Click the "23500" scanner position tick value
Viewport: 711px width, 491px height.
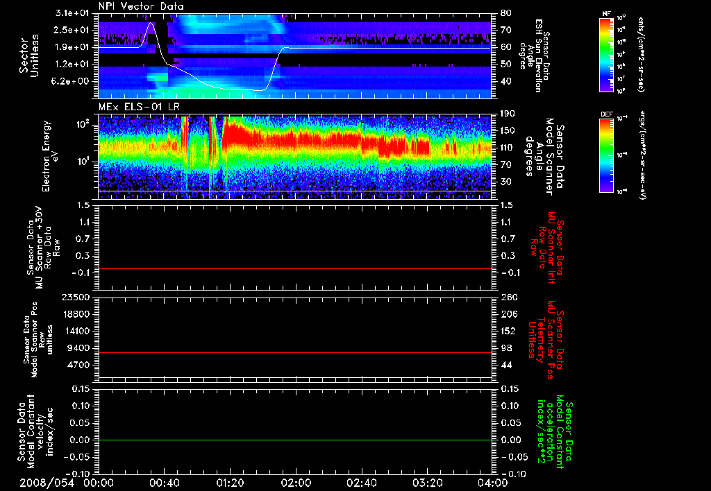[76, 298]
